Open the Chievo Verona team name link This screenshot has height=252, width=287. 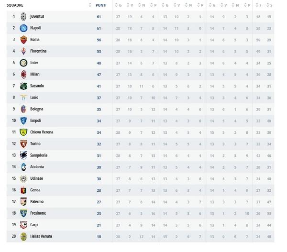click(42, 132)
